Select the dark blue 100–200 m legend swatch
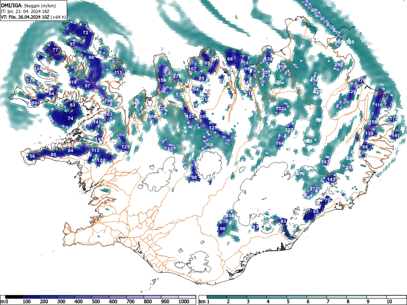407x305 pixels. pos(31,297)
